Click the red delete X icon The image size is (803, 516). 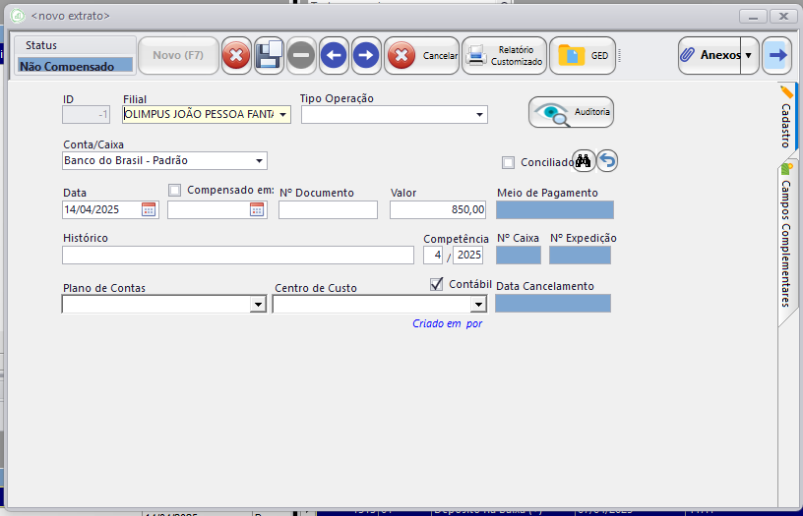point(236,55)
